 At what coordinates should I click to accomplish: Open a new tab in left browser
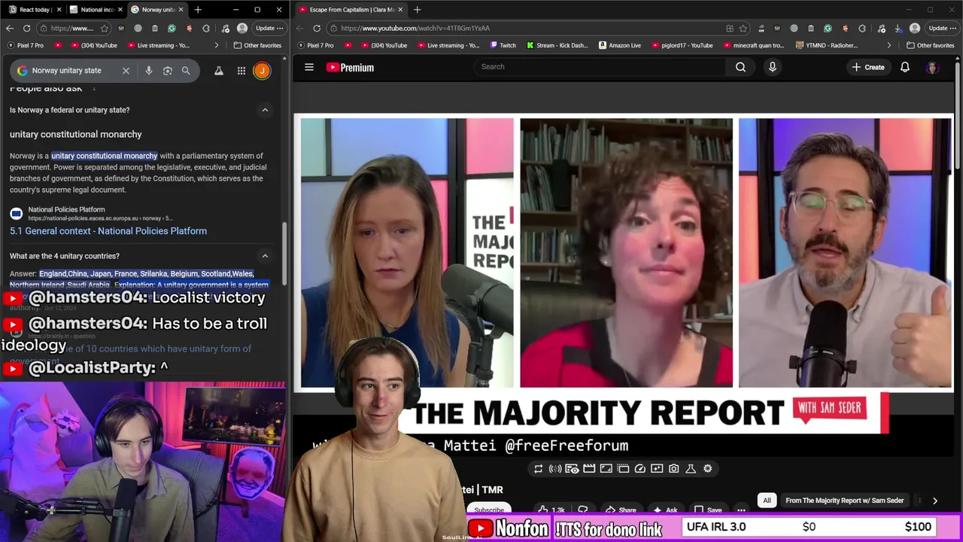tap(198, 10)
